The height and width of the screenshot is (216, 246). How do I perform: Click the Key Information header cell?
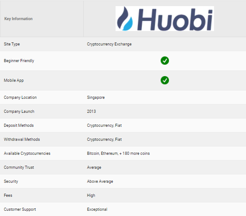(x=42, y=19)
